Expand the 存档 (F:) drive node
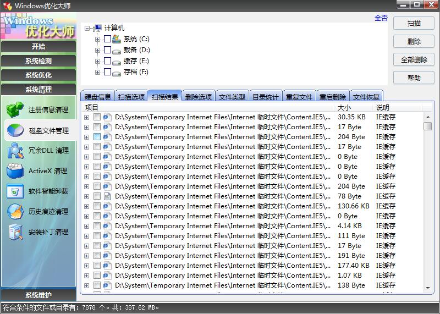This screenshot has width=440, height=314. coord(97,72)
